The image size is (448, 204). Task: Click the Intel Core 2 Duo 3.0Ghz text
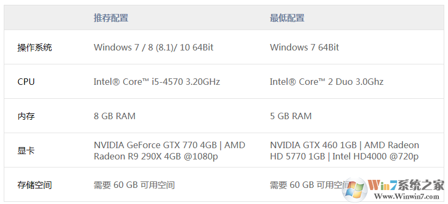pos(327,82)
